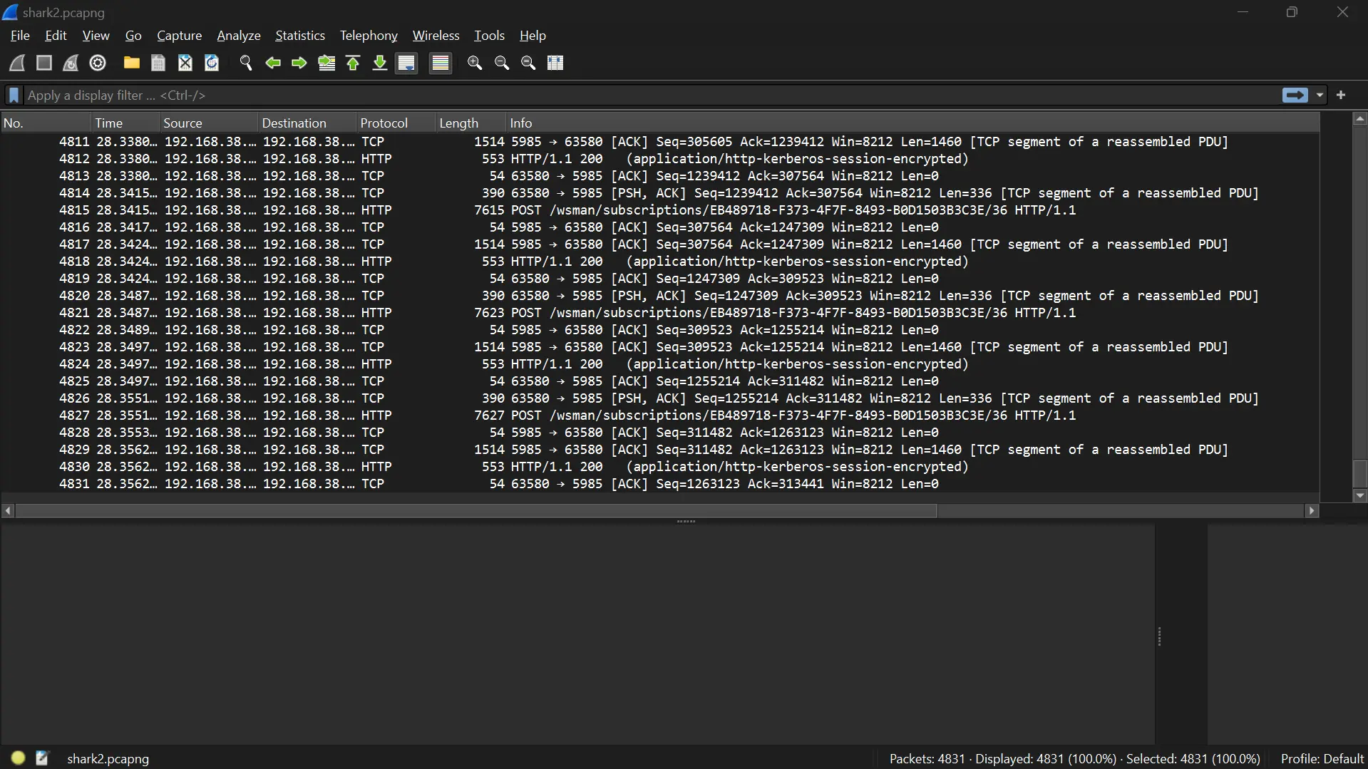The height and width of the screenshot is (769, 1368).
Task: Select packet 4812 HTTP 200 row
Action: (660, 159)
